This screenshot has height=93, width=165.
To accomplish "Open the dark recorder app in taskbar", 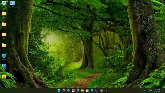I will click(x=106, y=90).
